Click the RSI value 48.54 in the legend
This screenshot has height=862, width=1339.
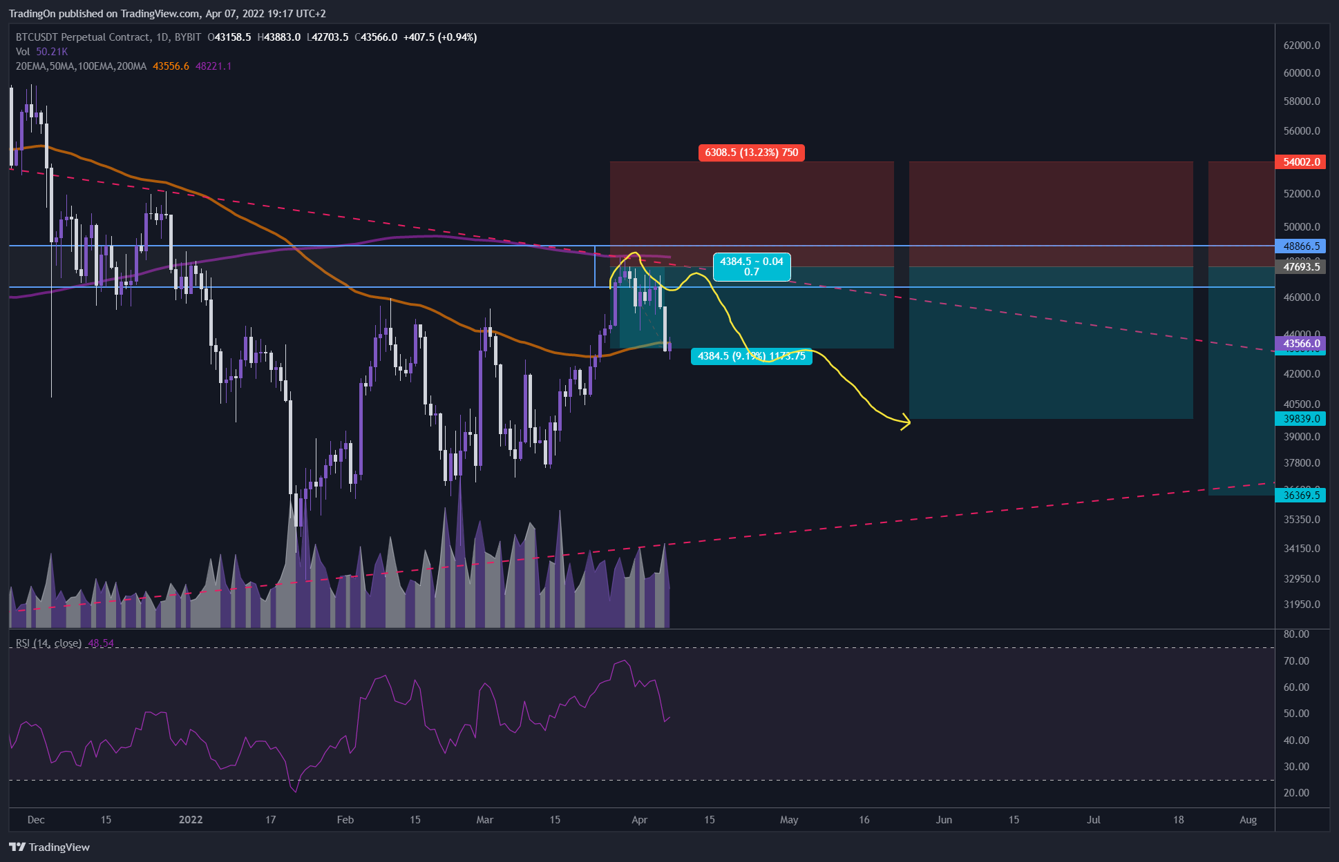(101, 643)
